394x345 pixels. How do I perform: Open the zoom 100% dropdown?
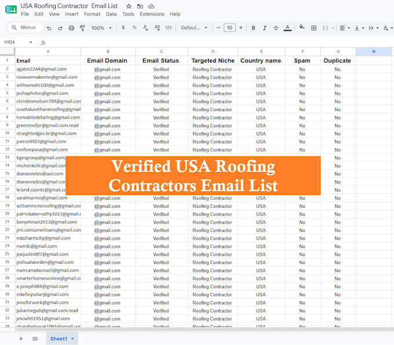click(101, 28)
